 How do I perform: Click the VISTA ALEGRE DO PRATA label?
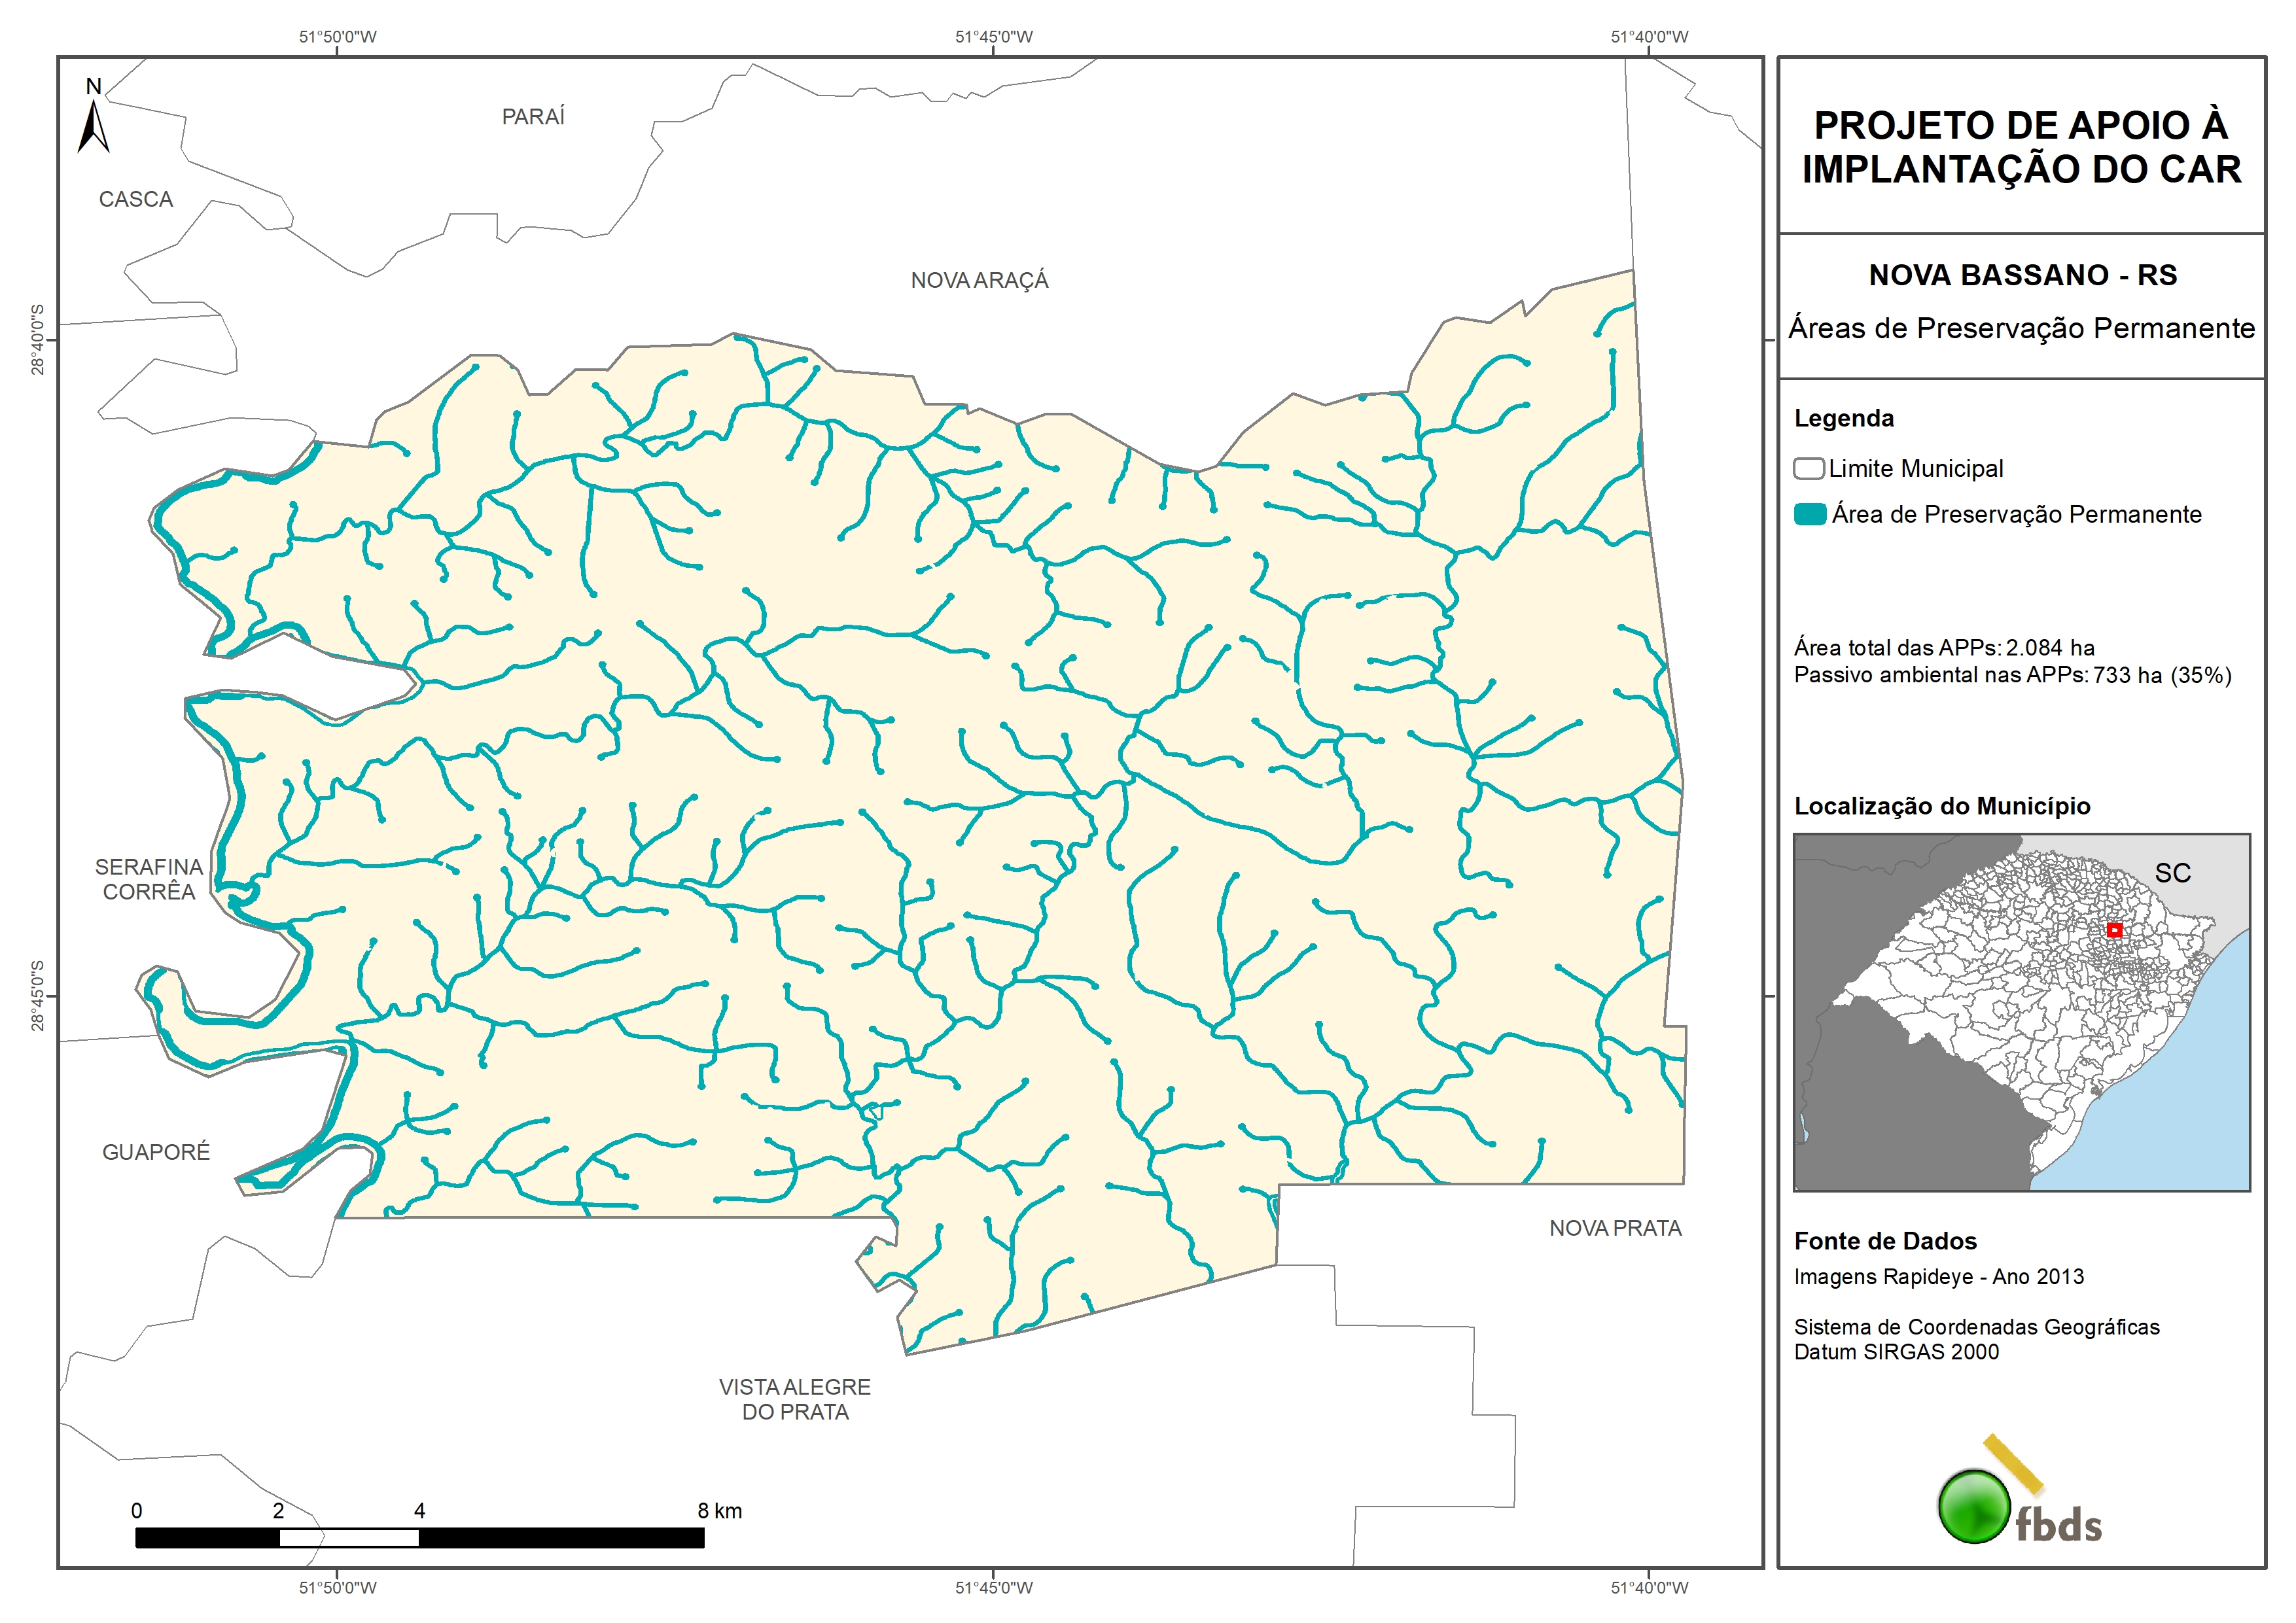(794, 1399)
